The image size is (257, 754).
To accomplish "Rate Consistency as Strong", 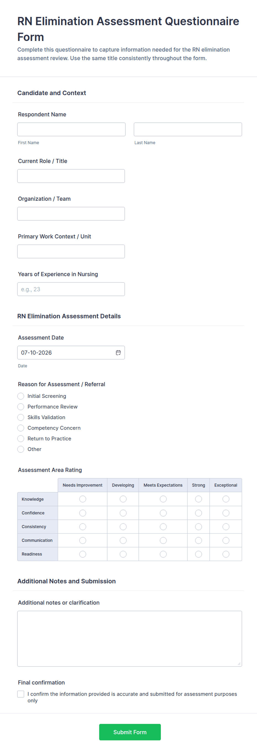I will 198,526.
